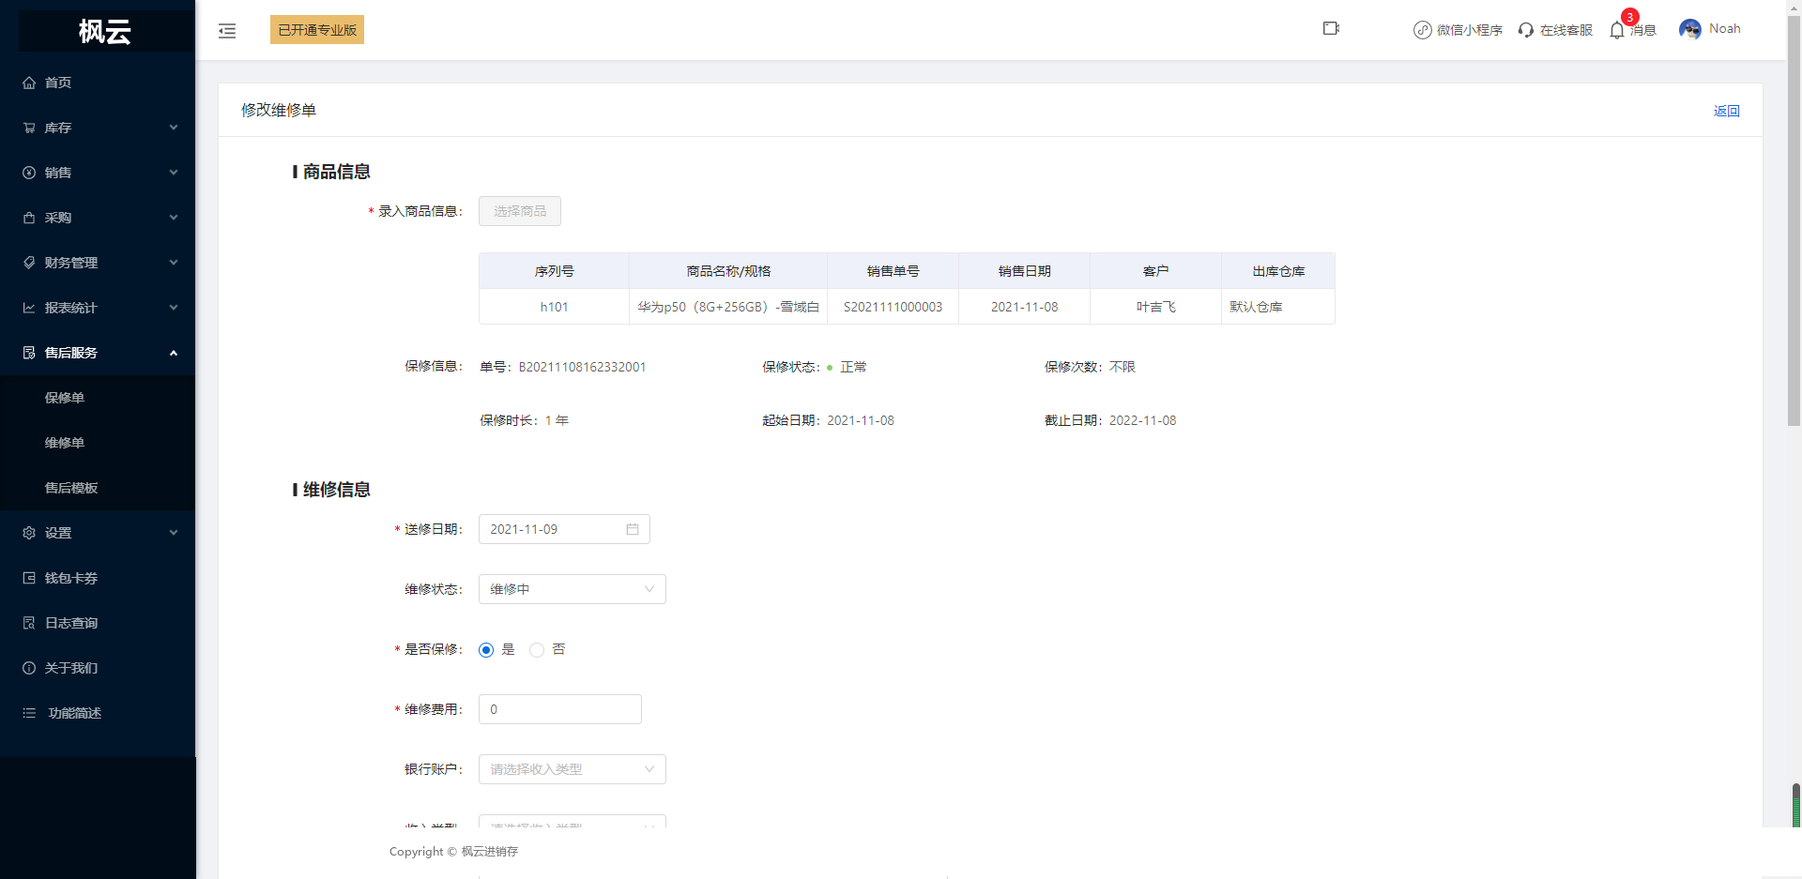Open the 微信小程序 link icon

pos(1423,30)
